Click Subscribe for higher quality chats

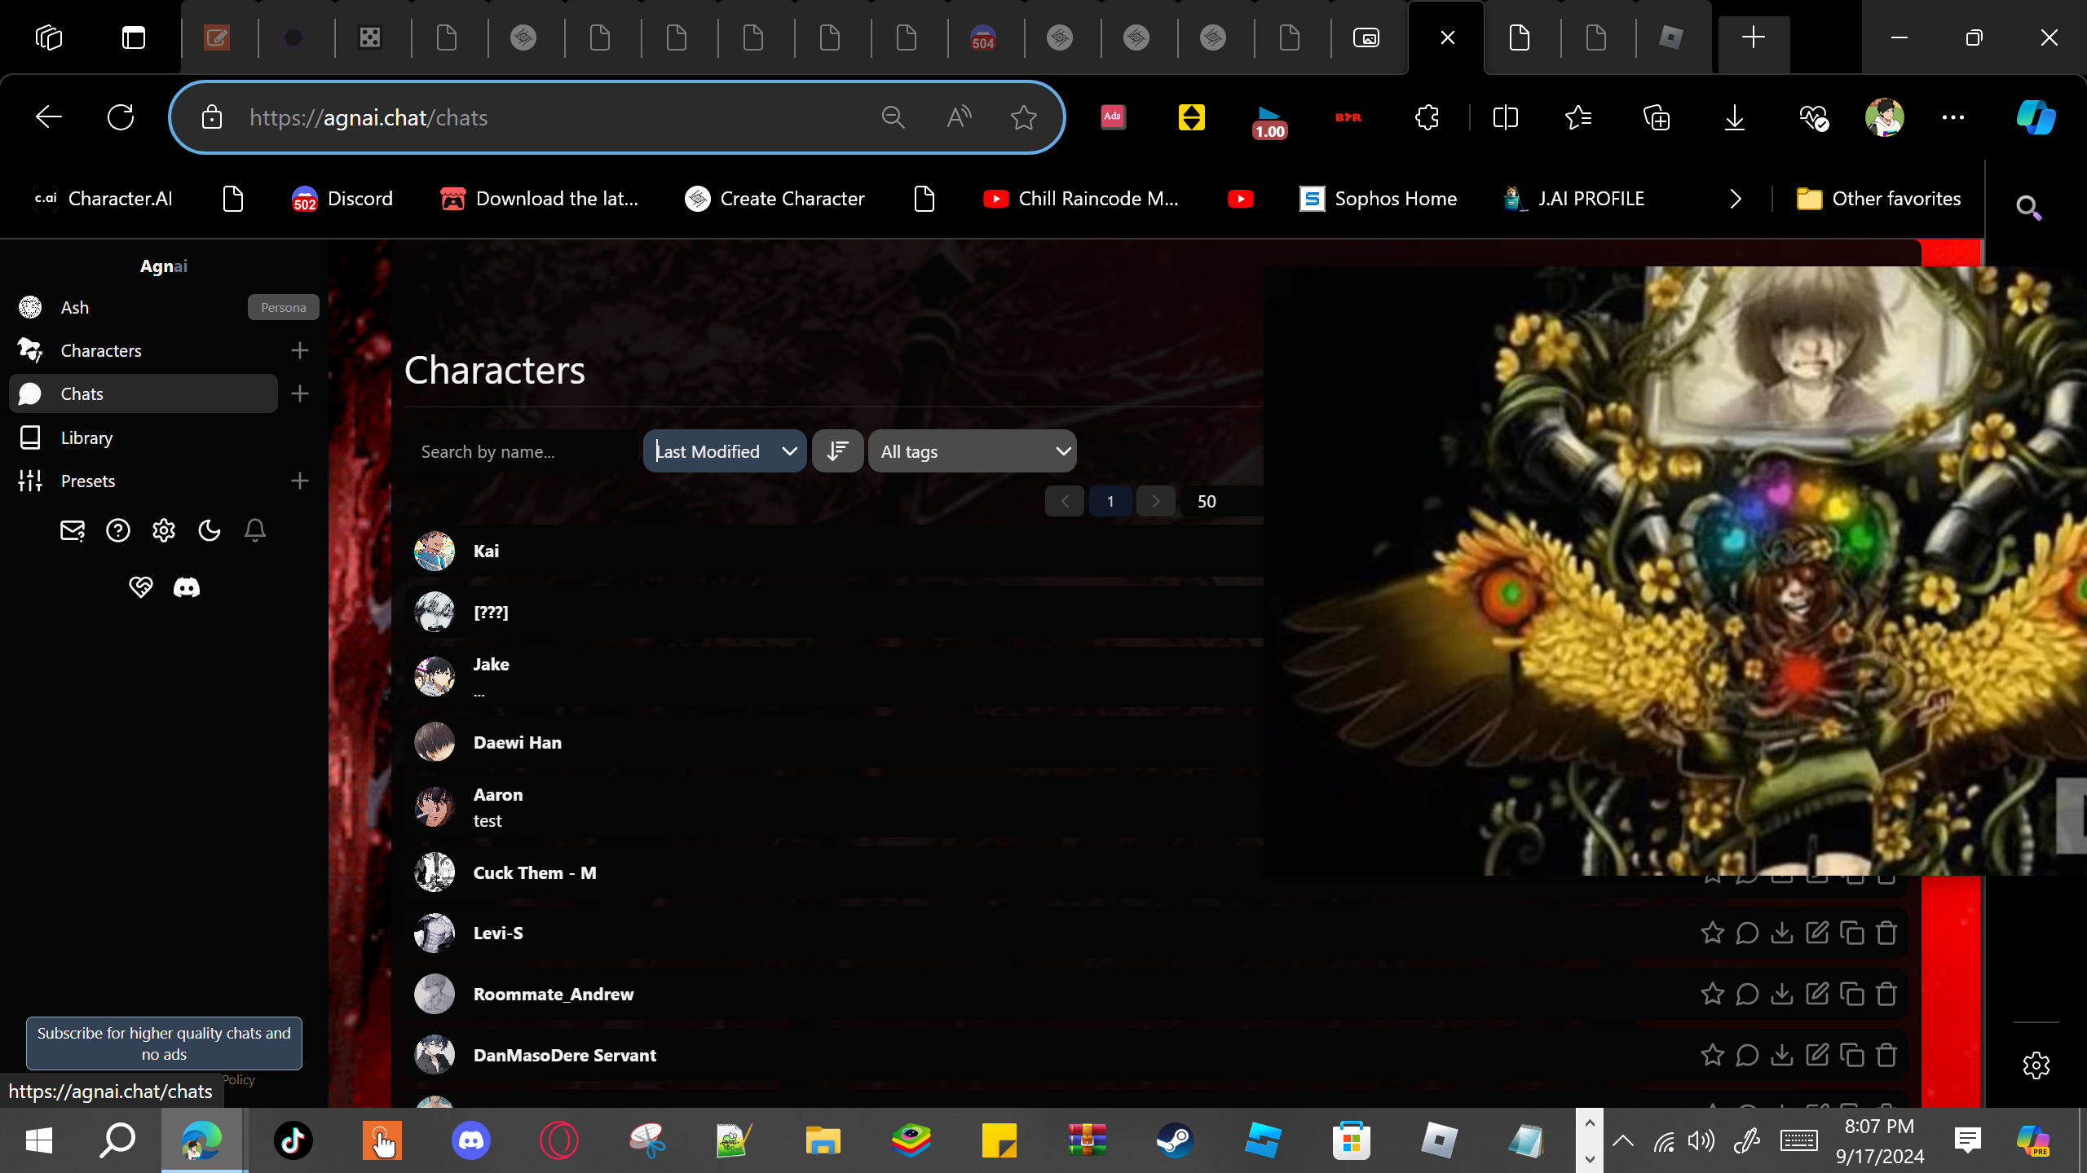(164, 1043)
